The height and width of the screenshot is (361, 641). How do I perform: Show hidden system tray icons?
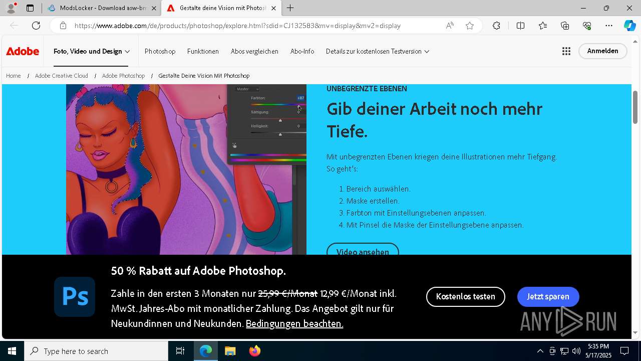point(540,351)
